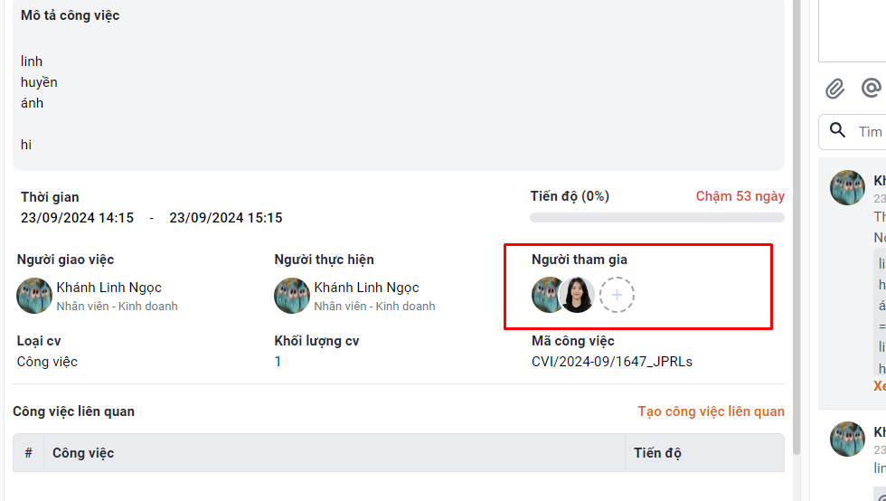
Task: Click the task detail vertical scrollbar
Action: click(796, 226)
